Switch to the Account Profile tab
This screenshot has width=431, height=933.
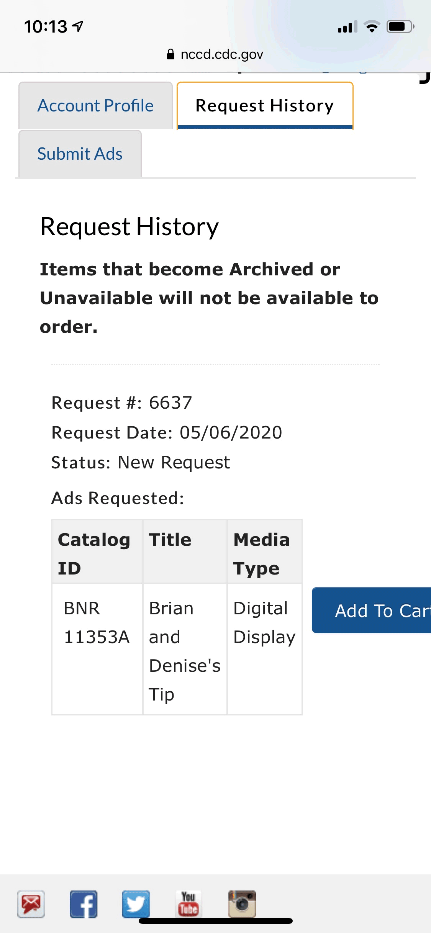(x=95, y=106)
